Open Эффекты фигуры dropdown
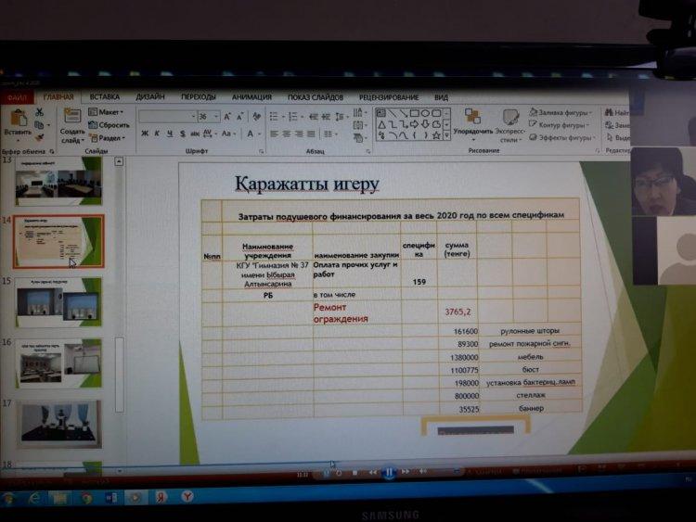The image size is (696, 522). (562, 137)
